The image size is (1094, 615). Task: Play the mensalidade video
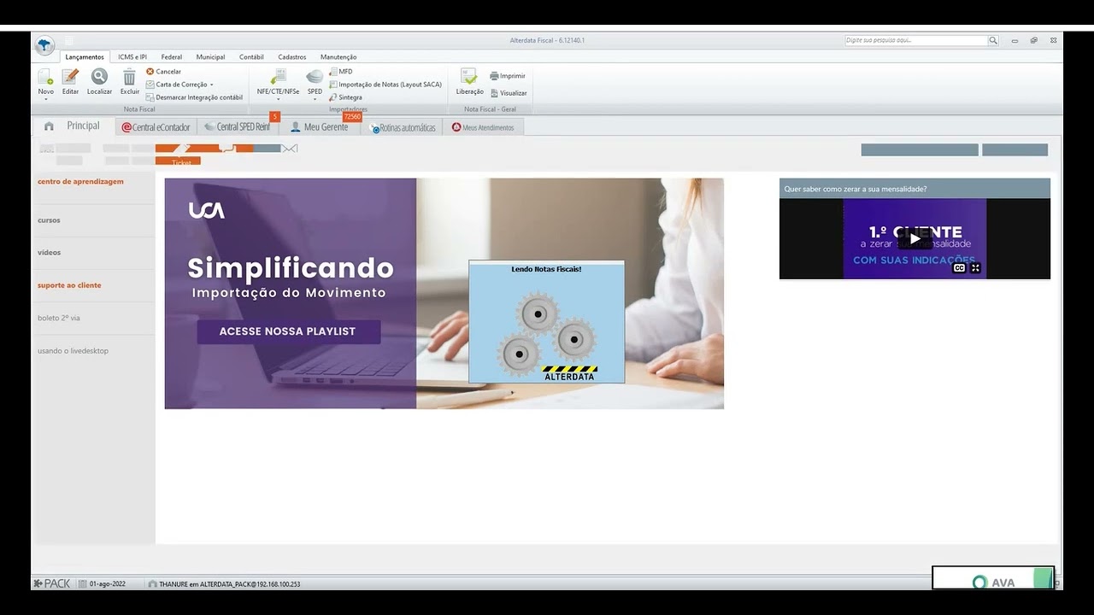pyautogui.click(x=915, y=239)
